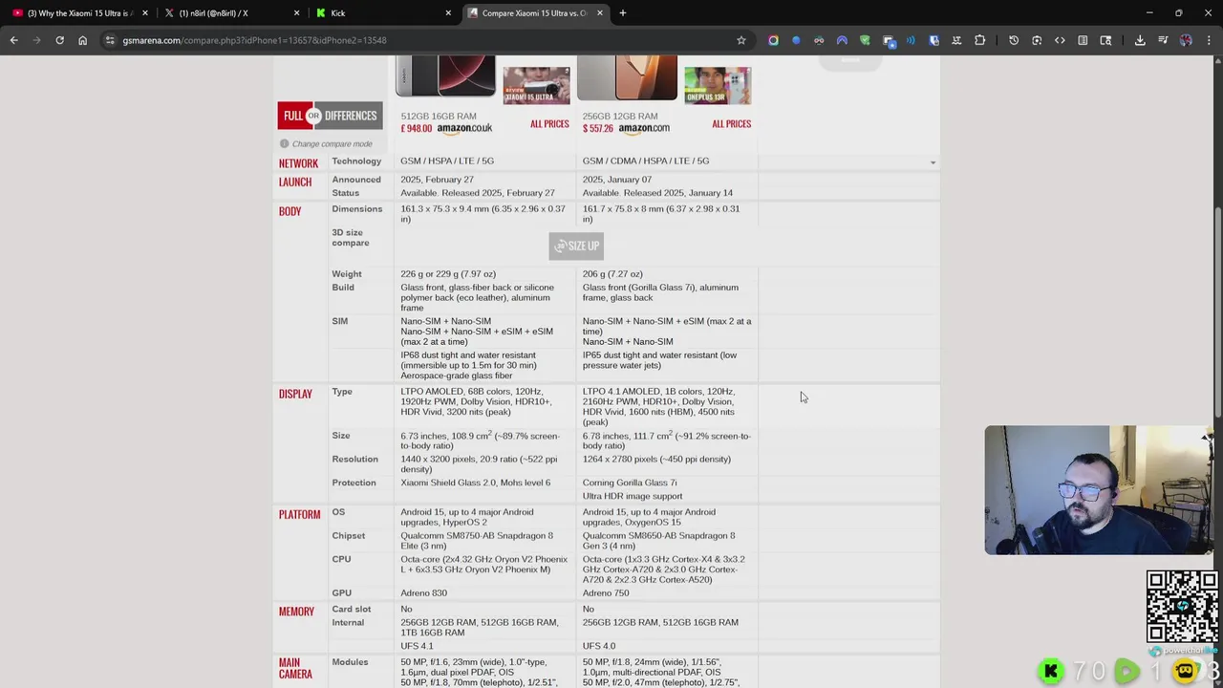Open ALL PRICES for OnePlus 13R

(731, 123)
